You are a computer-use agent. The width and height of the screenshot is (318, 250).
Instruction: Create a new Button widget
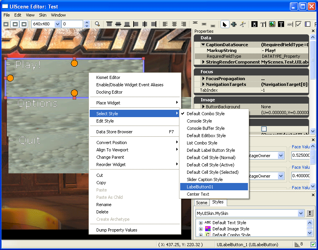click(x=254, y=24)
